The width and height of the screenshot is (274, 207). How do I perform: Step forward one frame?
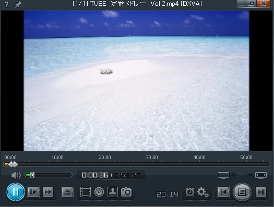pyautogui.click(x=33, y=192)
